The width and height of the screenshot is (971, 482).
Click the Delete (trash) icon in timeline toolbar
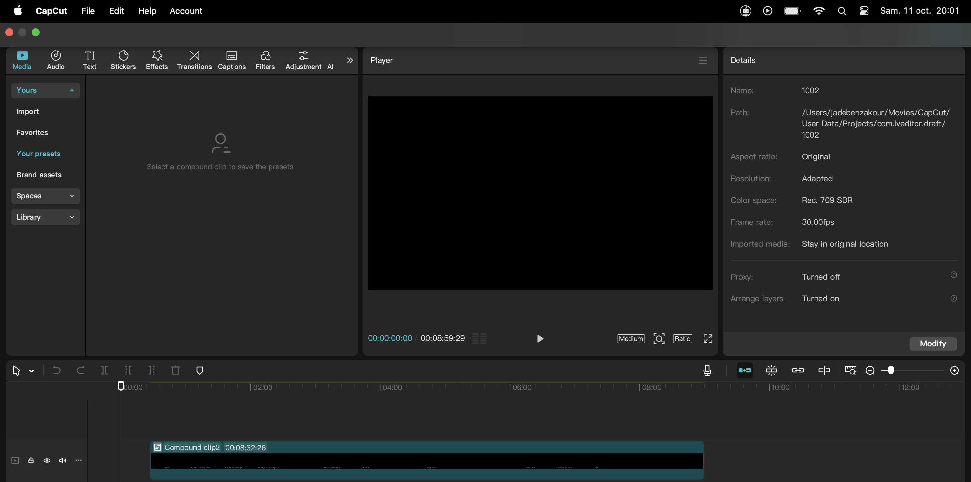coord(176,370)
